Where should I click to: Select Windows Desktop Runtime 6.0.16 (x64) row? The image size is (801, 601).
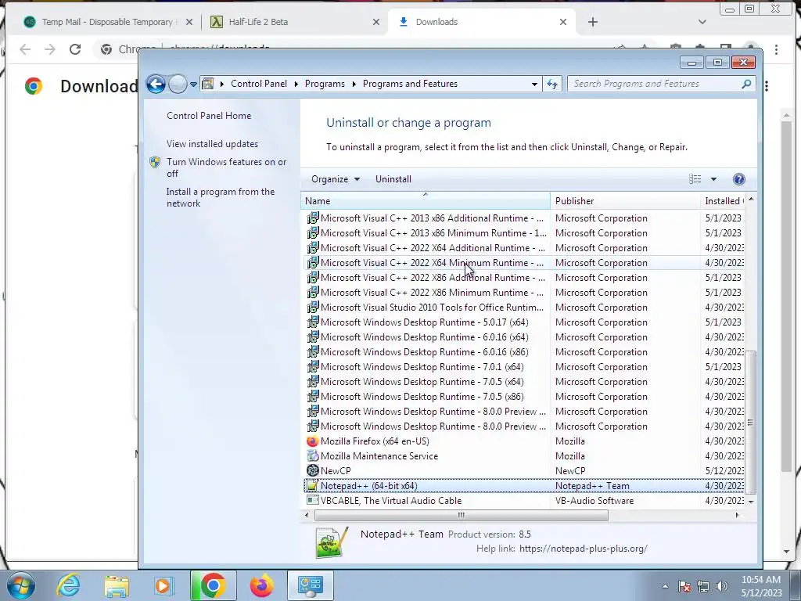(525, 337)
